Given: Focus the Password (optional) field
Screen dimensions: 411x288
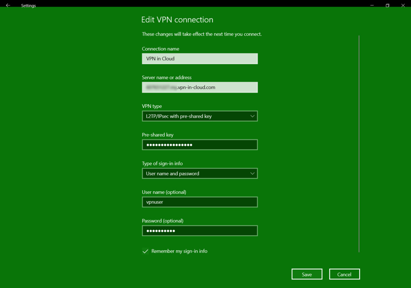Looking at the screenshot, I should tap(200, 231).
